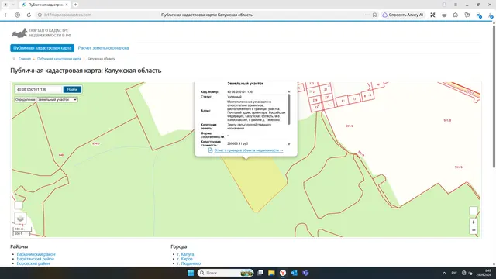Select the Публичная кадастровая карта tab
The width and height of the screenshot is (496, 279).
(42, 48)
